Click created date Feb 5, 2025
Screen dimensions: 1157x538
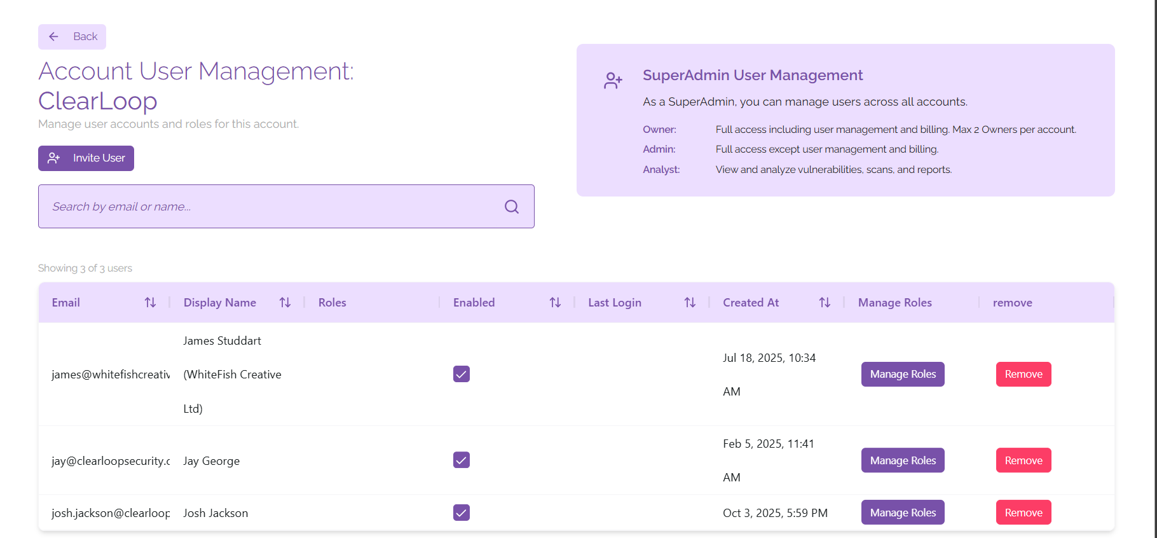click(769, 460)
